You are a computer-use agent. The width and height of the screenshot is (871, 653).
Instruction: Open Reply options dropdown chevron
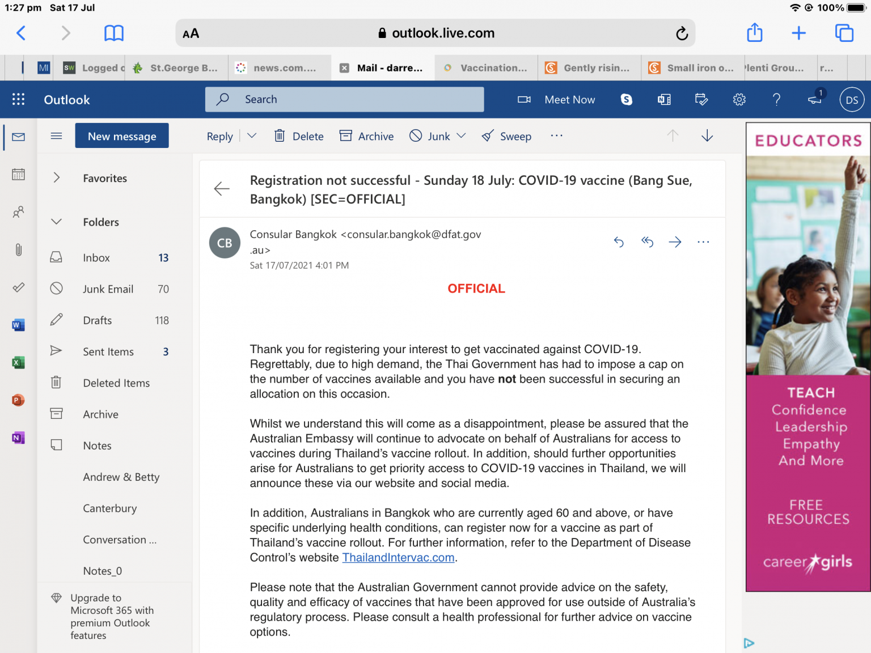point(252,135)
